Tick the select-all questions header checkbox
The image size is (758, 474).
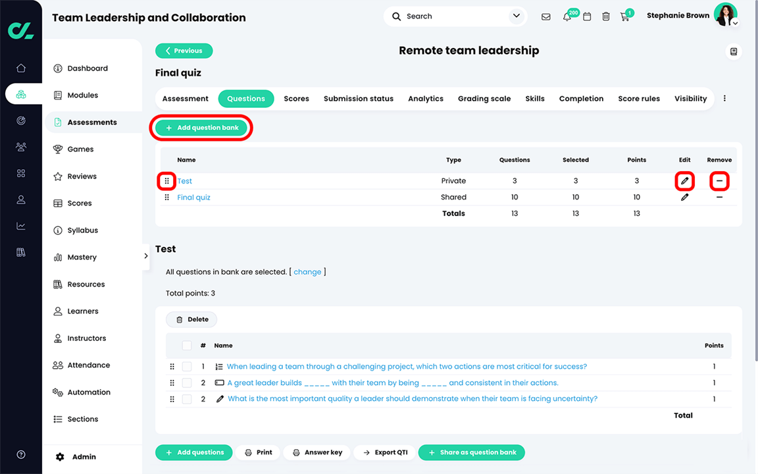187,346
